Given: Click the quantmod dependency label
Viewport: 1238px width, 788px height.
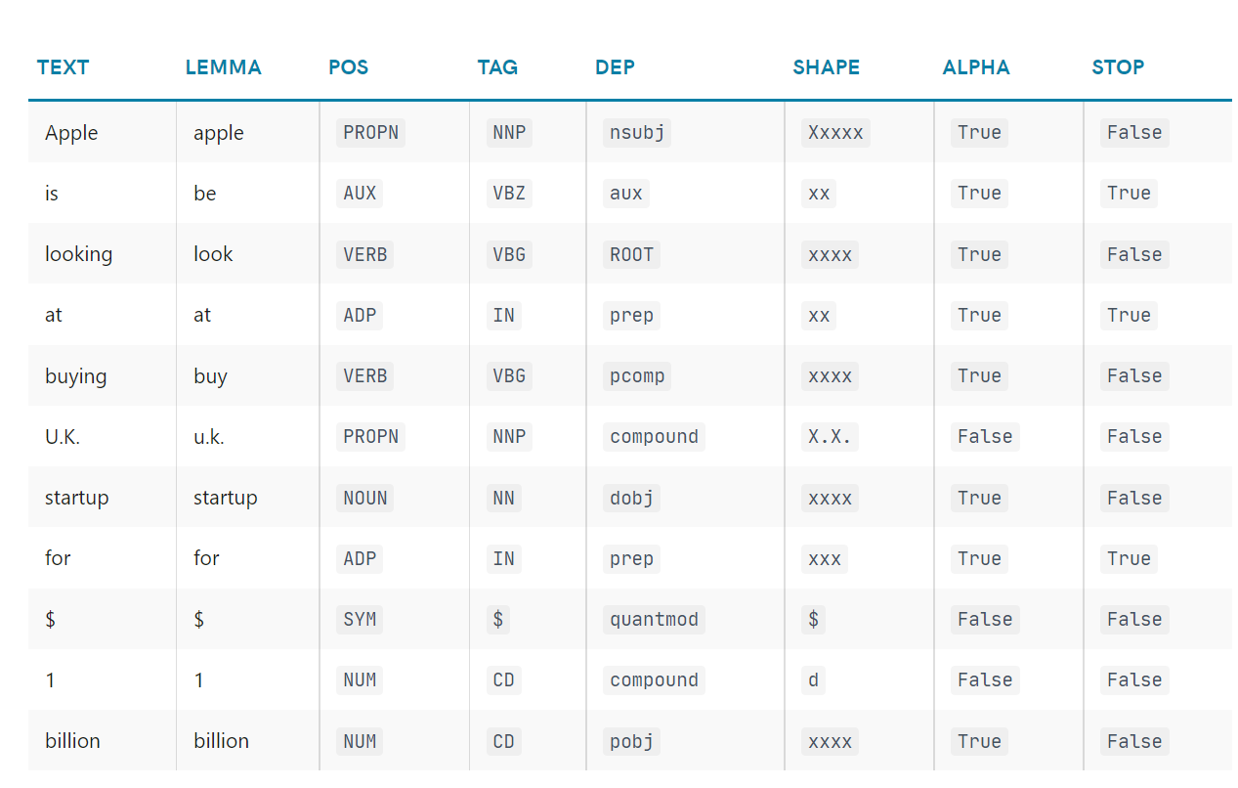Looking at the screenshot, I should point(654,620).
